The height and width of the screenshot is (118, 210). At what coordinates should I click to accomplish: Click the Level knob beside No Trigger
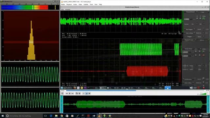click(203, 29)
